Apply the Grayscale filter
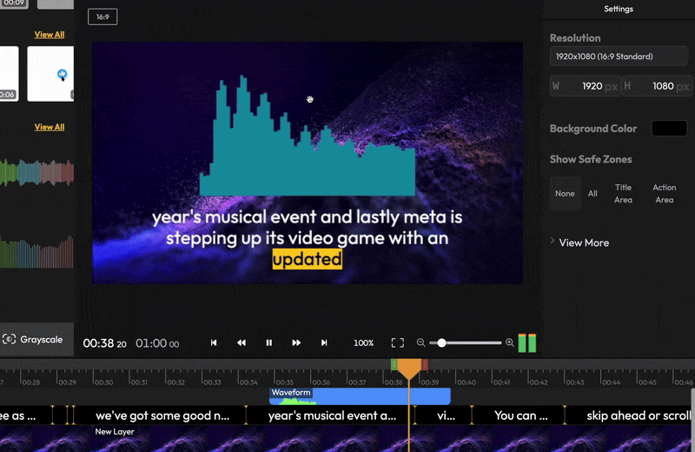This screenshot has height=452, width=695. 36,339
